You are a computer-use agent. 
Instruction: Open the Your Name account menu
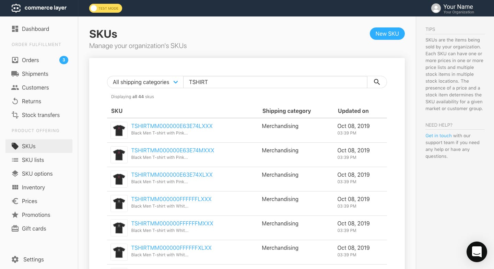pyautogui.click(x=452, y=8)
